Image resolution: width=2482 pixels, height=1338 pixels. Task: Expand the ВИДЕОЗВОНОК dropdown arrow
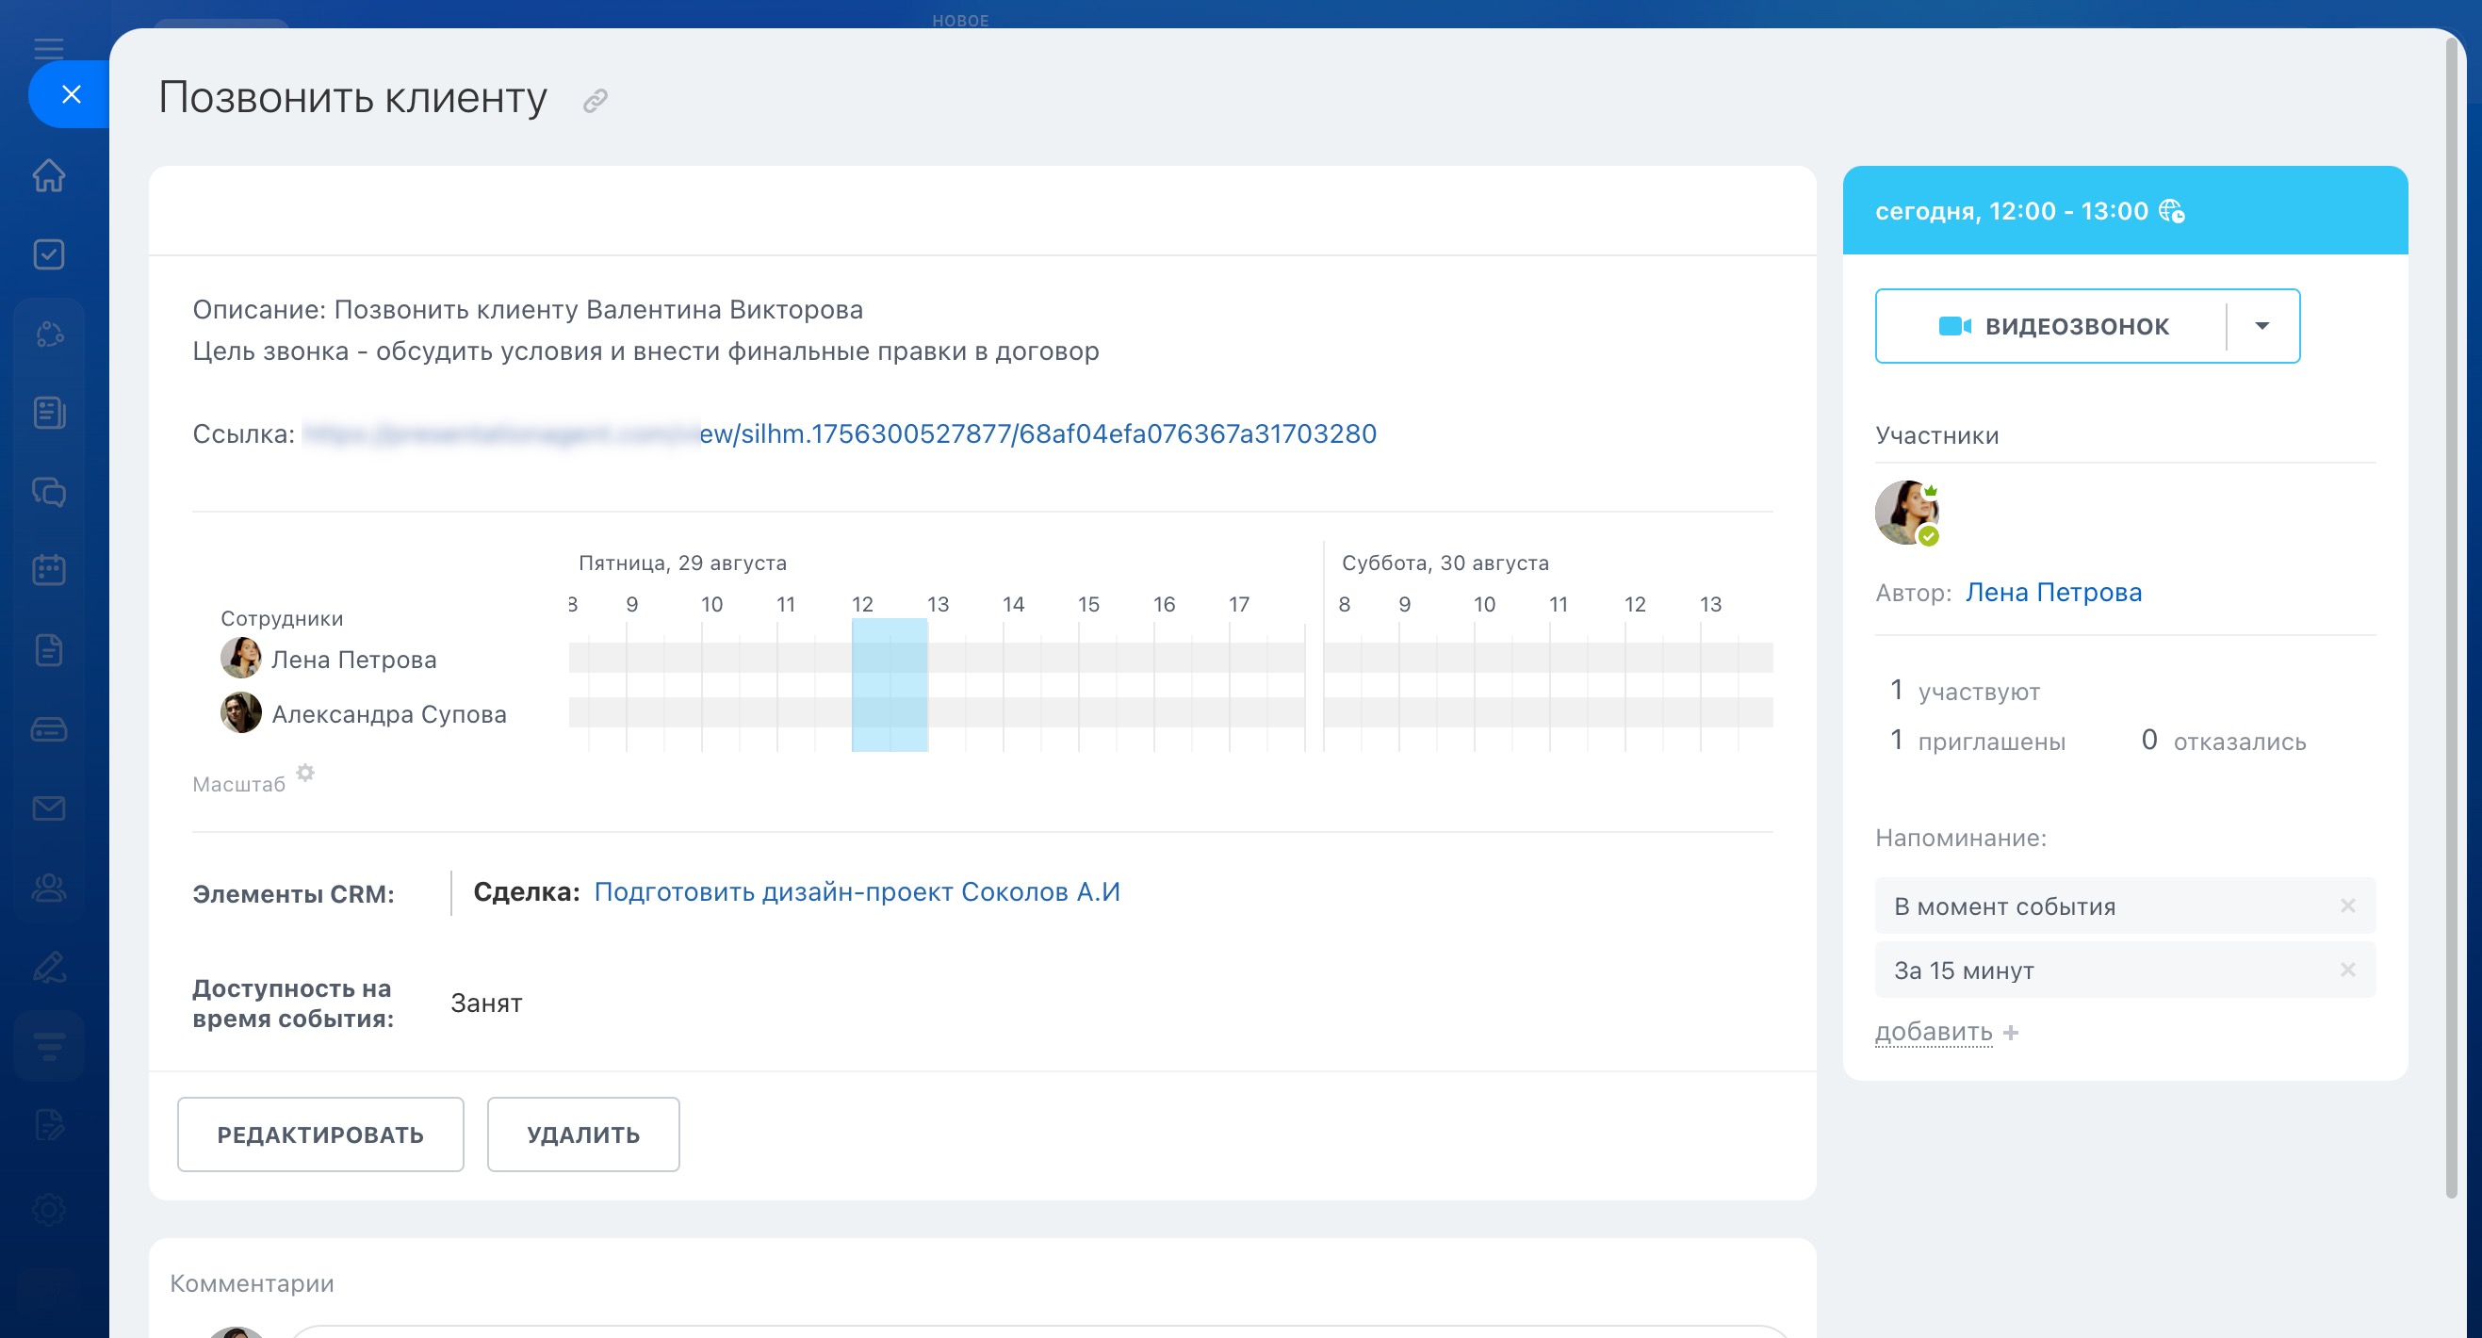pos(2262,327)
